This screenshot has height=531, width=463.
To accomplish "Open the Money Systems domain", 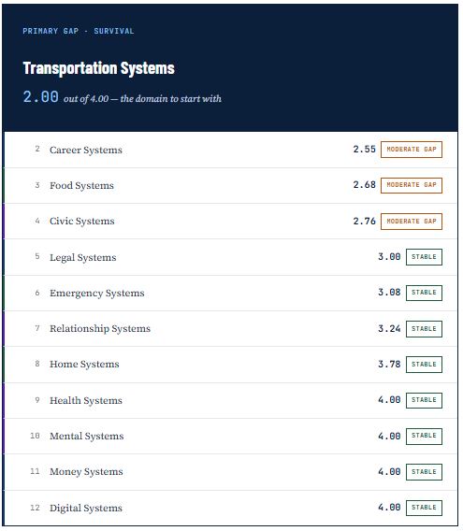I will pyautogui.click(x=231, y=472).
